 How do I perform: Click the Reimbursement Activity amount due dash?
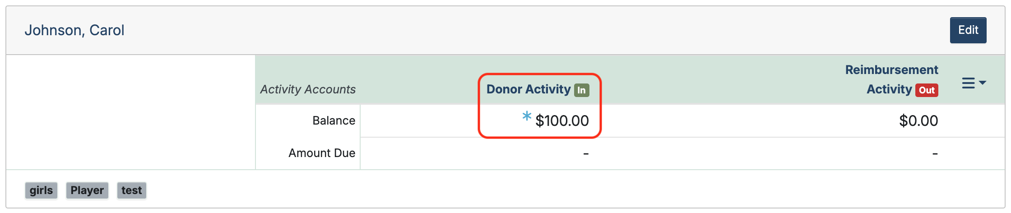(935, 154)
